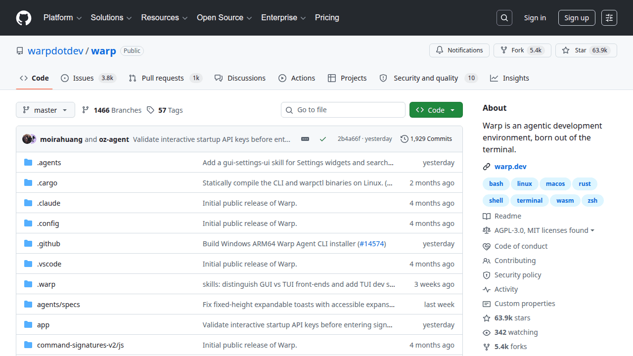Viewport: 633px width, 356px height.
Task: Click the scales license icon
Action: (x=487, y=230)
